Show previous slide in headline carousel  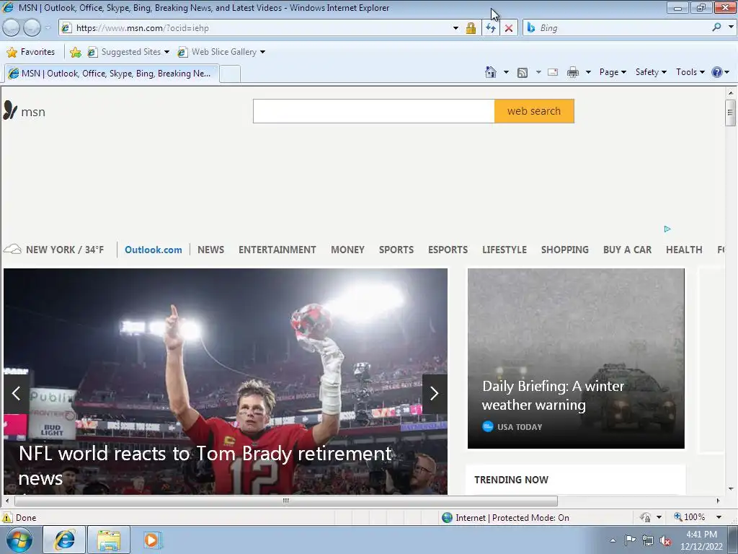tap(16, 393)
